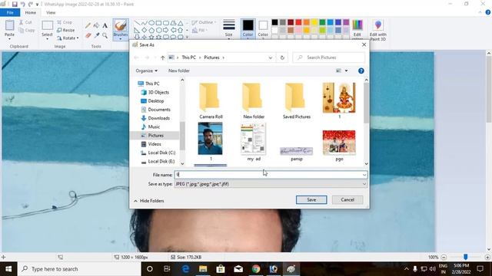Click This PC in the address breadcrumb
492x276 pixels.
(x=188, y=58)
